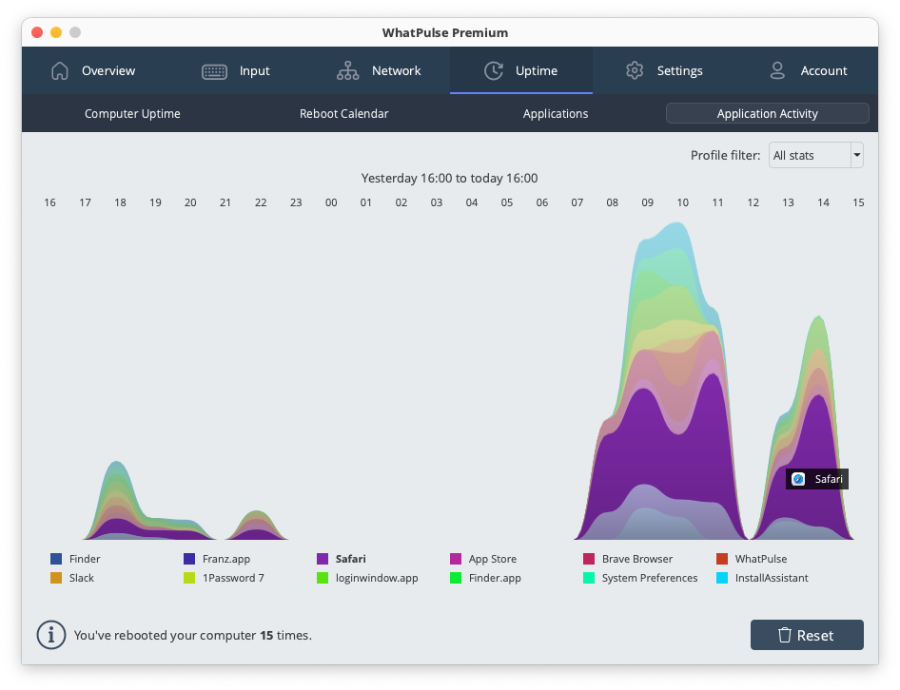900x690 pixels.
Task: Select the Overview home icon
Action: [x=59, y=70]
